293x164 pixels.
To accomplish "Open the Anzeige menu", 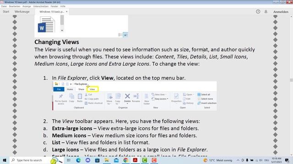I will pos(27,6).
